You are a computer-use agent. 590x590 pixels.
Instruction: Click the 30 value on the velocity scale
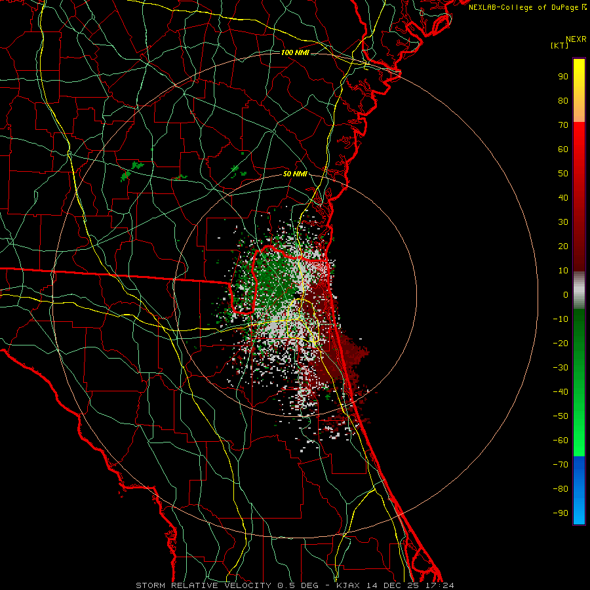[563, 222]
